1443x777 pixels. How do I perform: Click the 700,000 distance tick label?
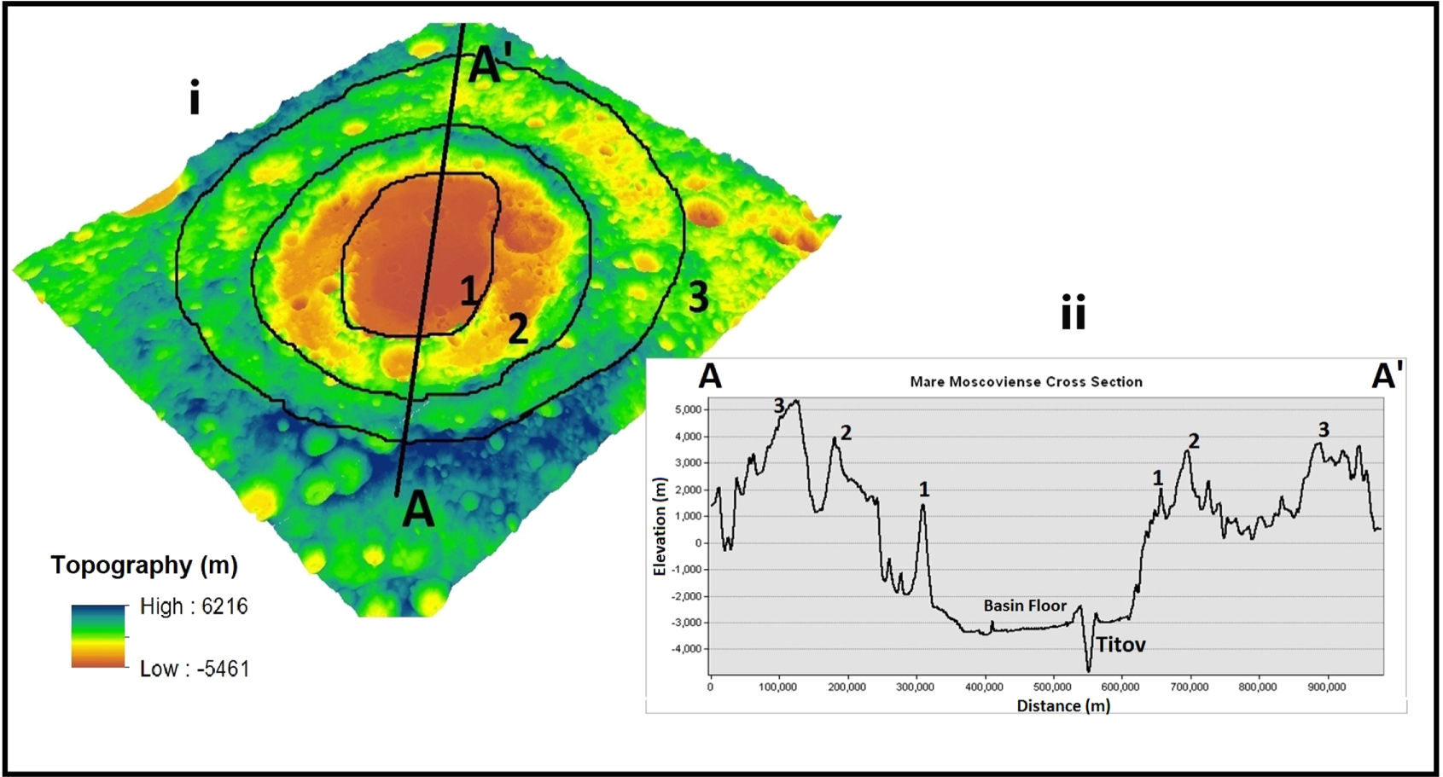click(1190, 687)
